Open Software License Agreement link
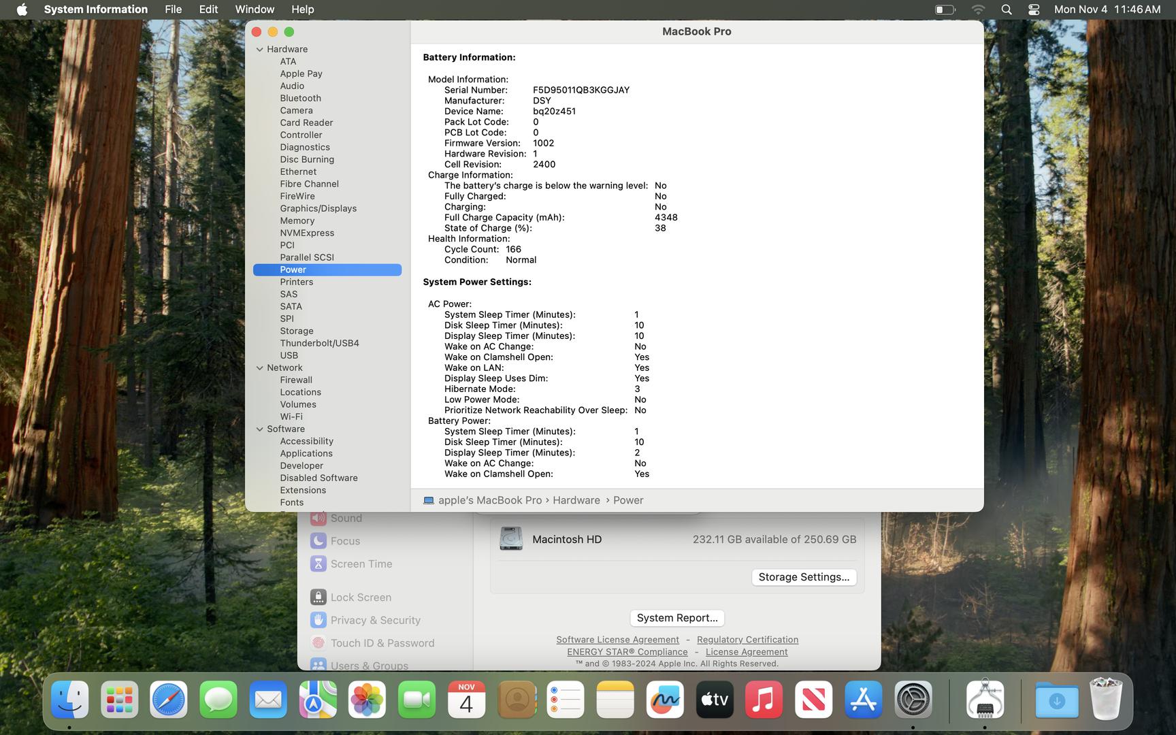Screen dimensions: 1176x735 [x=617, y=640]
